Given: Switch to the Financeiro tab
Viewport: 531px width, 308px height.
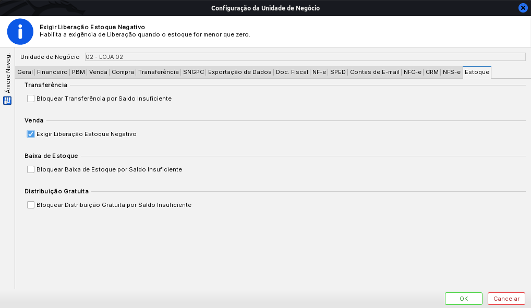Looking at the screenshot, I should click(52, 72).
